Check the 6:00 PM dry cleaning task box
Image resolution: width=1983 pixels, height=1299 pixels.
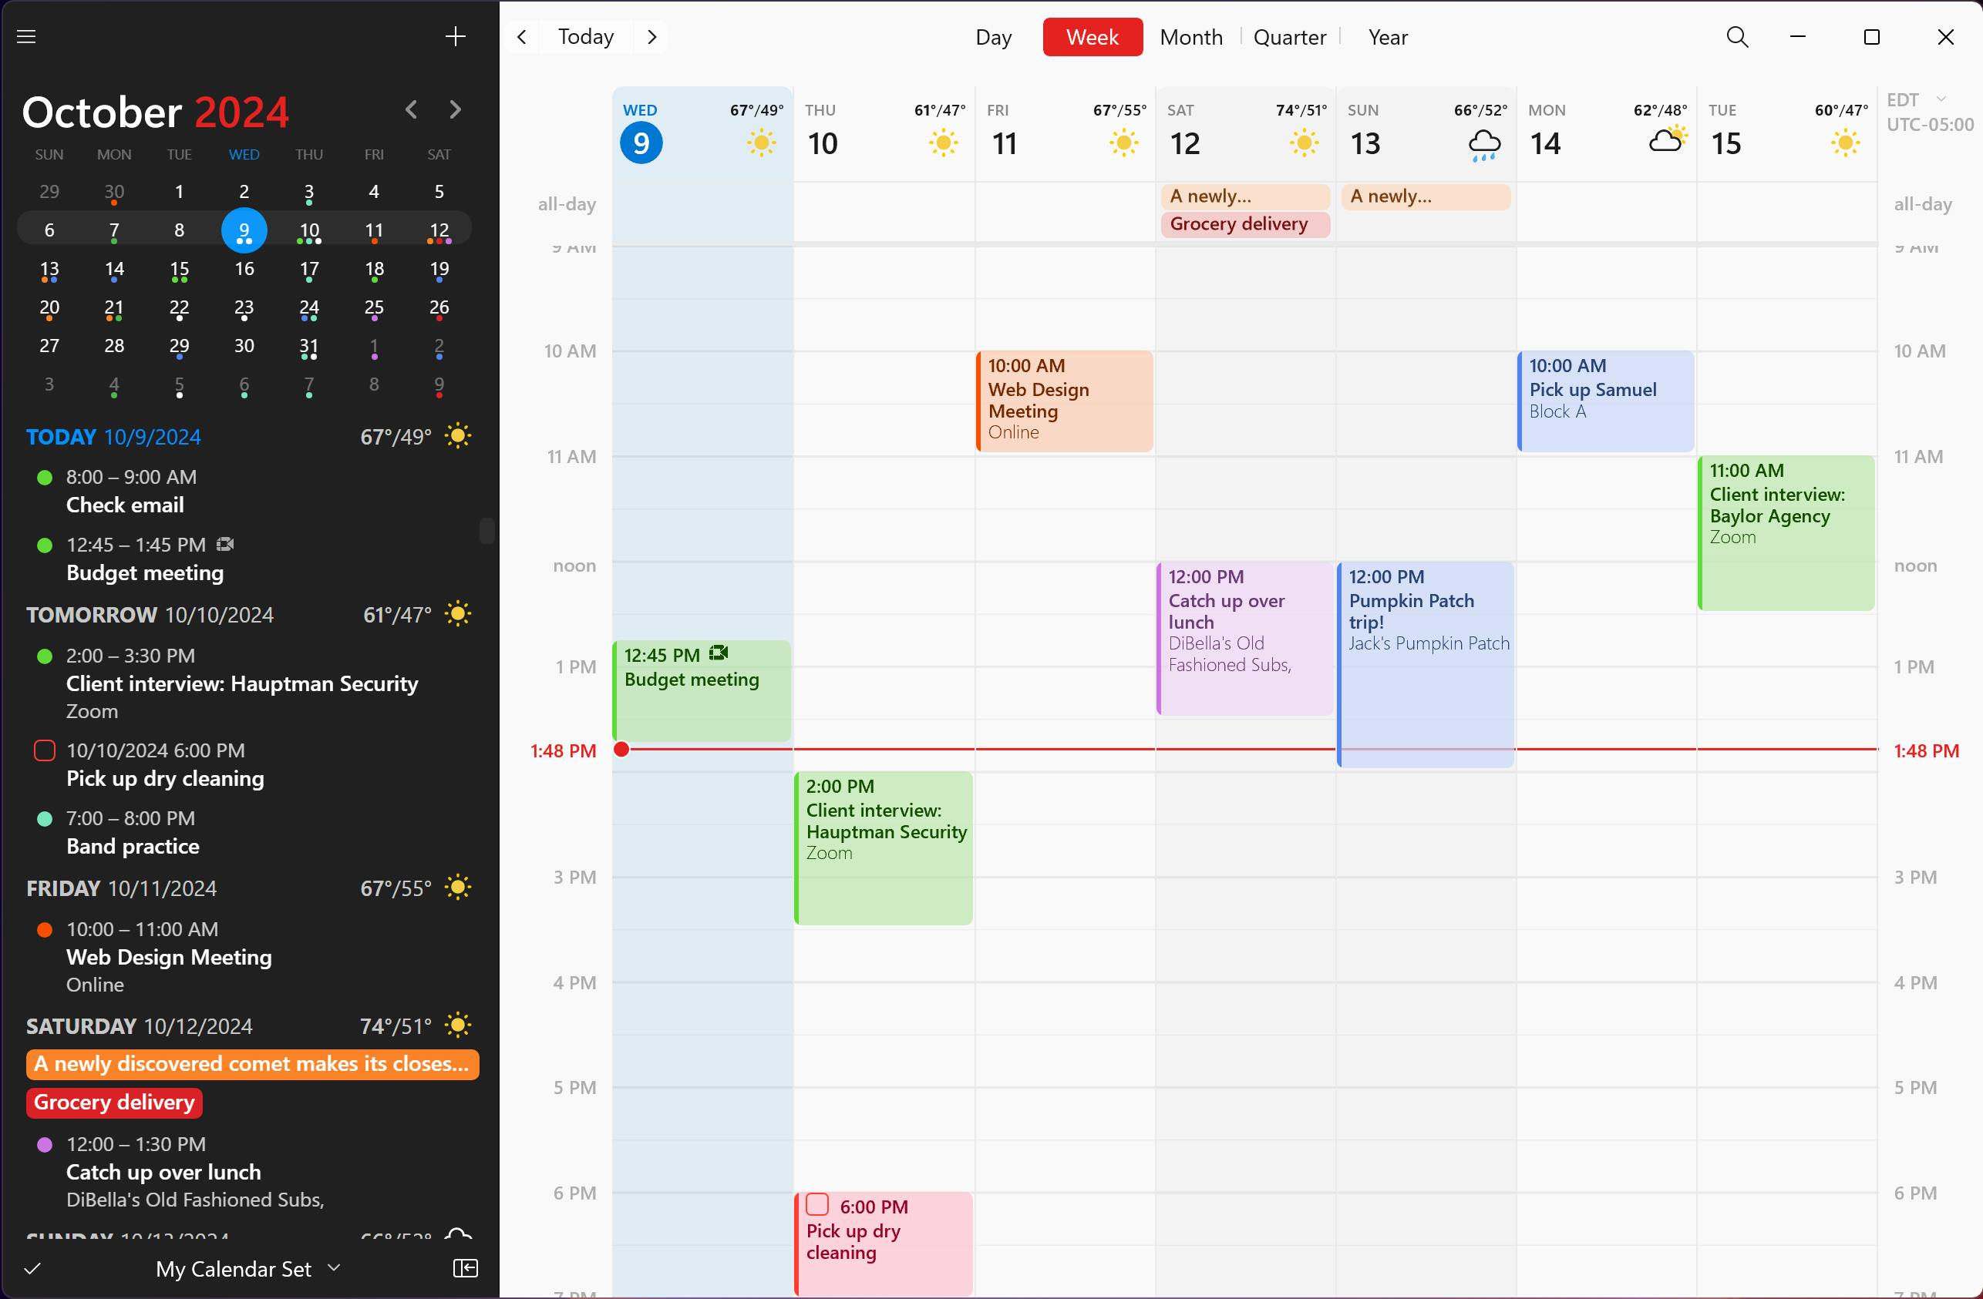(817, 1205)
